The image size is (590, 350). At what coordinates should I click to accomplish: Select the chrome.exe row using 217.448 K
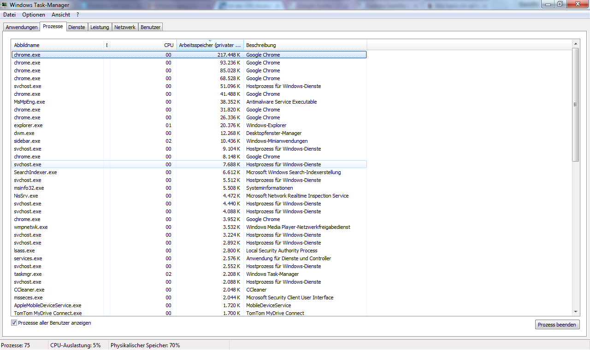189,55
